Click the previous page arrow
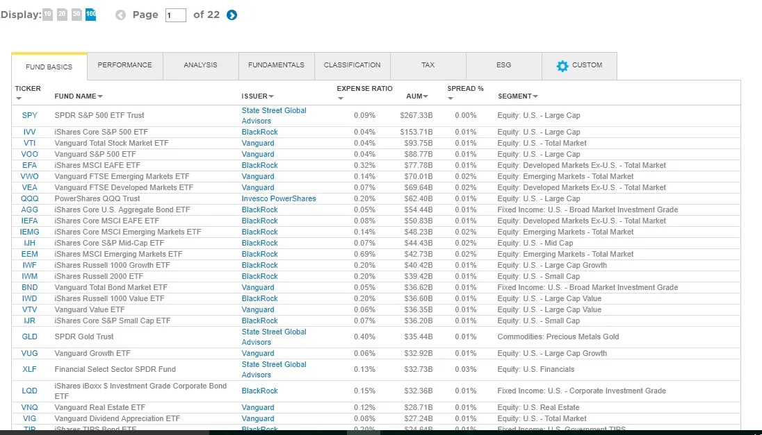Screen dimensions: 762x435 pyautogui.click(x=120, y=15)
